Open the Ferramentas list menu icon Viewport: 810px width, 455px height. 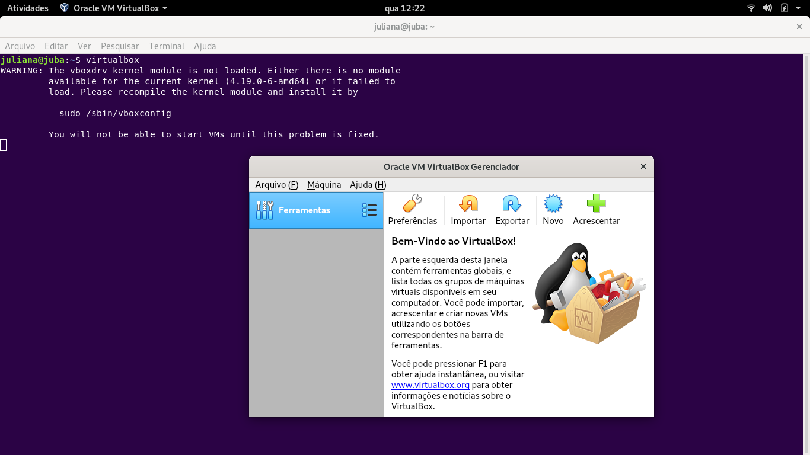[369, 210]
